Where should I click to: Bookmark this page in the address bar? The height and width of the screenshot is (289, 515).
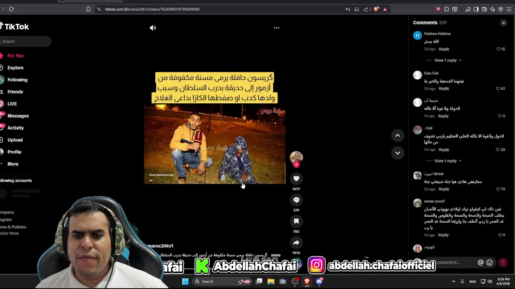[88, 9]
